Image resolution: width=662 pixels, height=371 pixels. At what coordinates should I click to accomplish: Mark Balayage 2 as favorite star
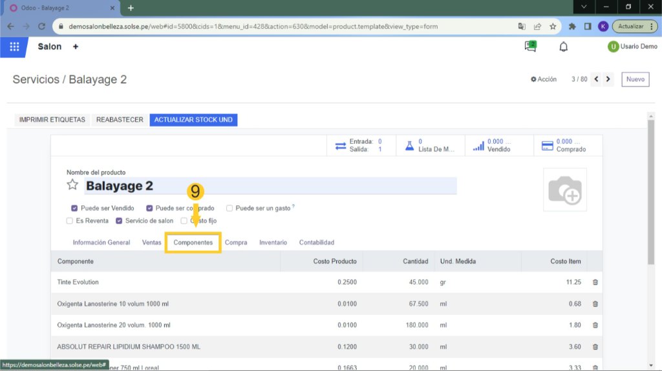click(x=72, y=185)
